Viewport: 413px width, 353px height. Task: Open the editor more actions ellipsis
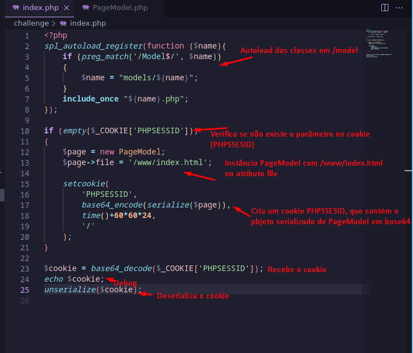click(x=399, y=8)
